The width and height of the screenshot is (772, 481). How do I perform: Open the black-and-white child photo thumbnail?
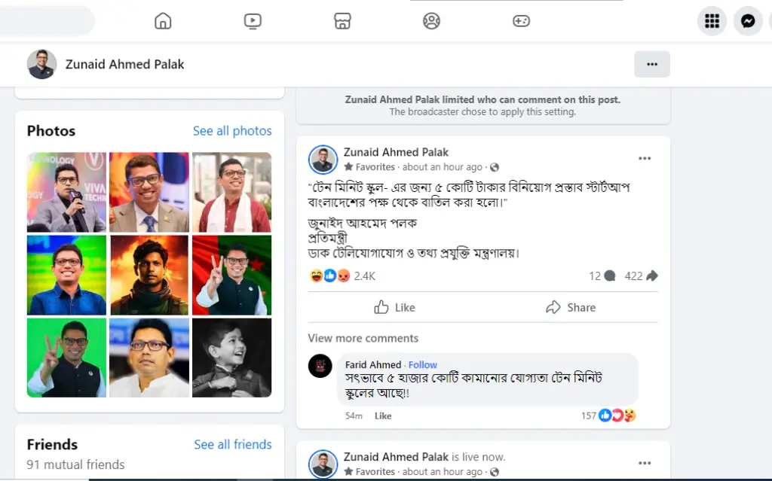coord(231,358)
